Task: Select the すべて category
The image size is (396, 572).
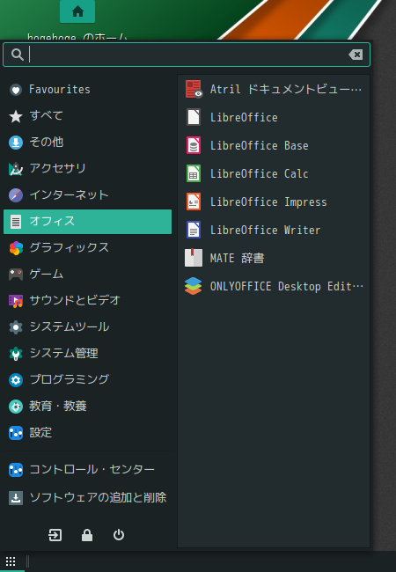Action: pyautogui.click(x=87, y=116)
